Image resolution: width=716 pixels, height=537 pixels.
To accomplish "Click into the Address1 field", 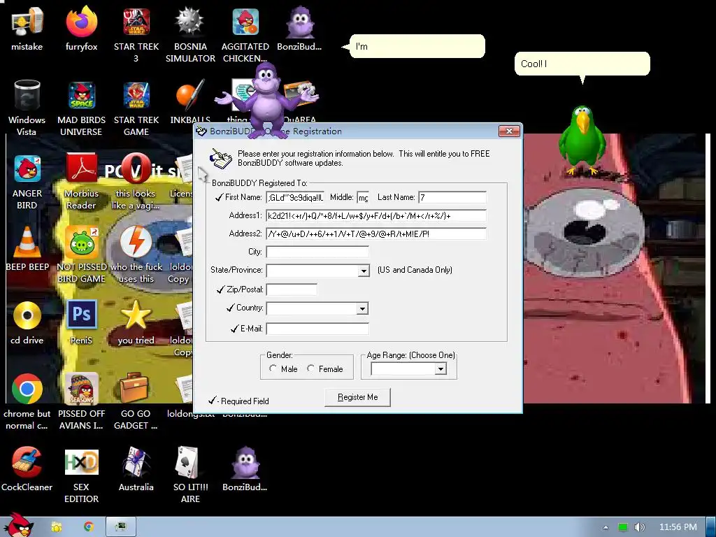I will tap(376, 215).
